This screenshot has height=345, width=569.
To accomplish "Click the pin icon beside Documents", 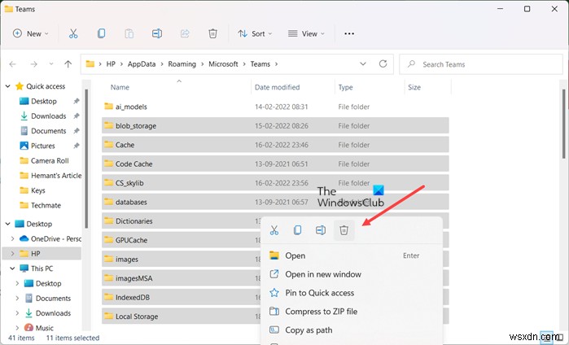I will click(x=77, y=131).
